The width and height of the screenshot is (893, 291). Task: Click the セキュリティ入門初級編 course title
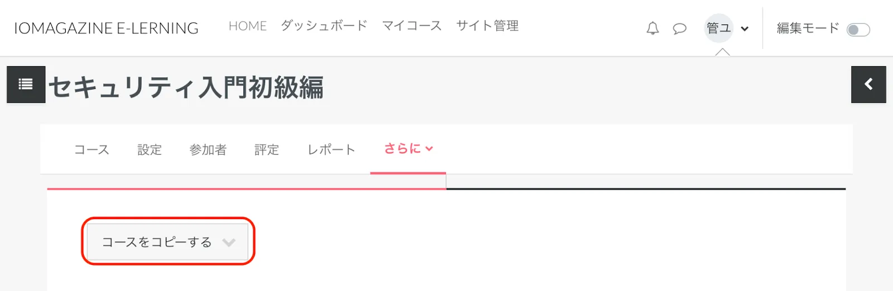(x=186, y=87)
